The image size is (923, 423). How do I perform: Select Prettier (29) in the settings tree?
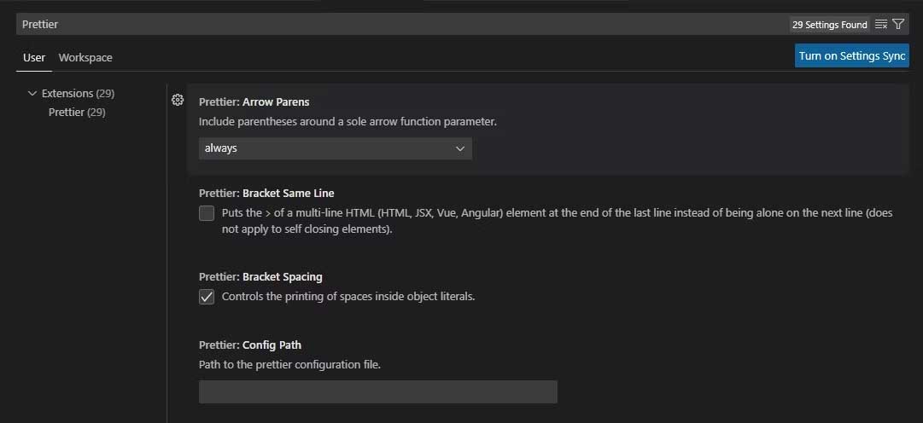(77, 112)
